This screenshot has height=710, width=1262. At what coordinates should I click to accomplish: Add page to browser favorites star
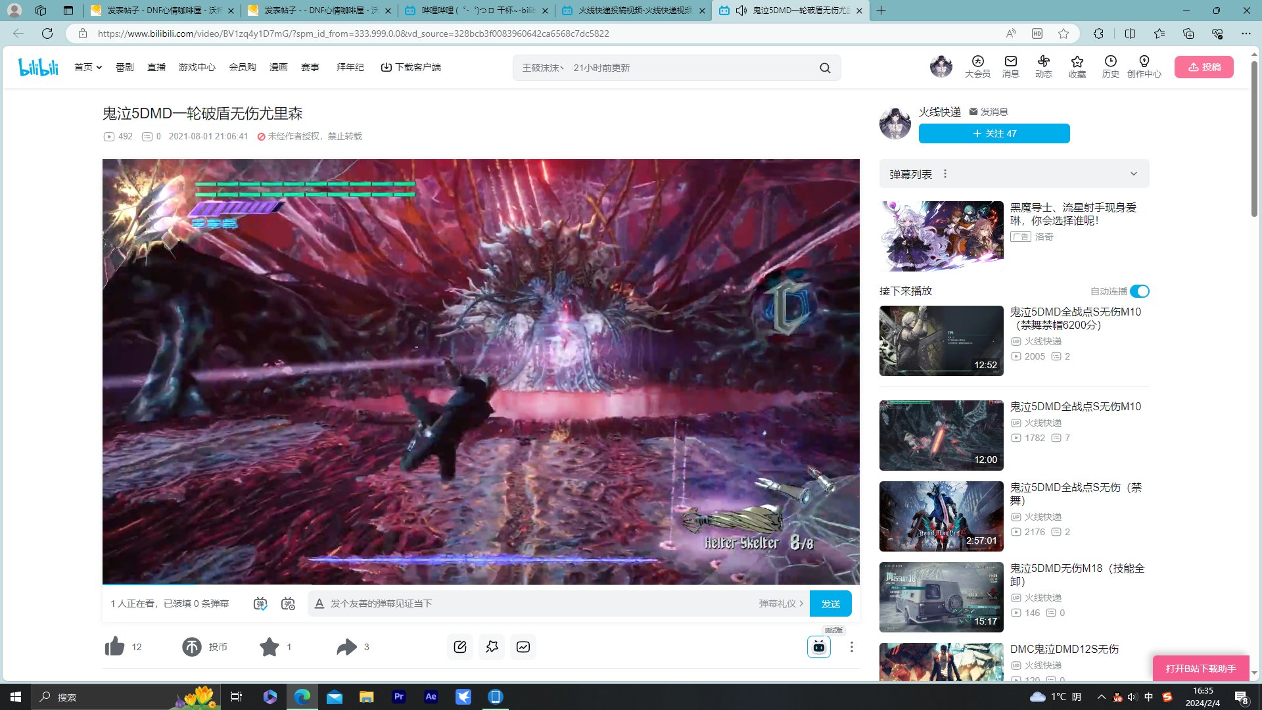pos(1063,34)
